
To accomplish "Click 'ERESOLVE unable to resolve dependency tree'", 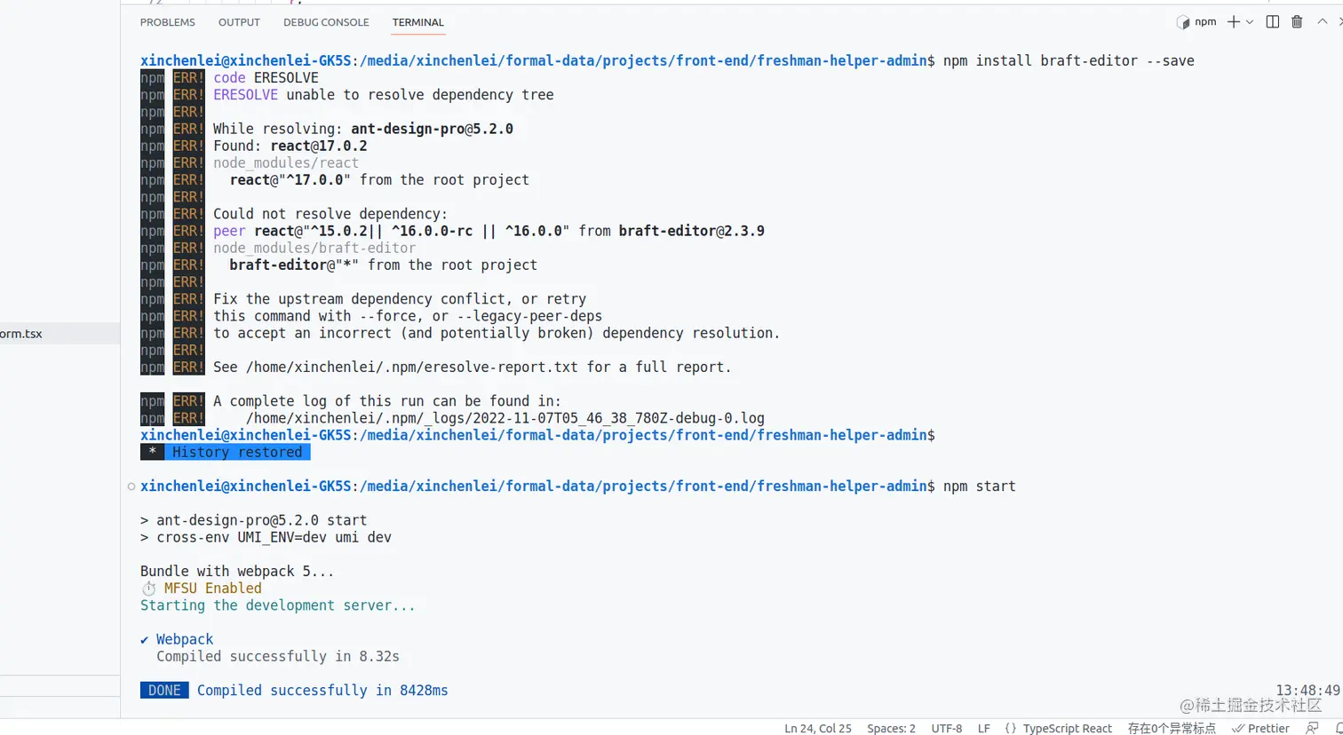I will tap(383, 95).
